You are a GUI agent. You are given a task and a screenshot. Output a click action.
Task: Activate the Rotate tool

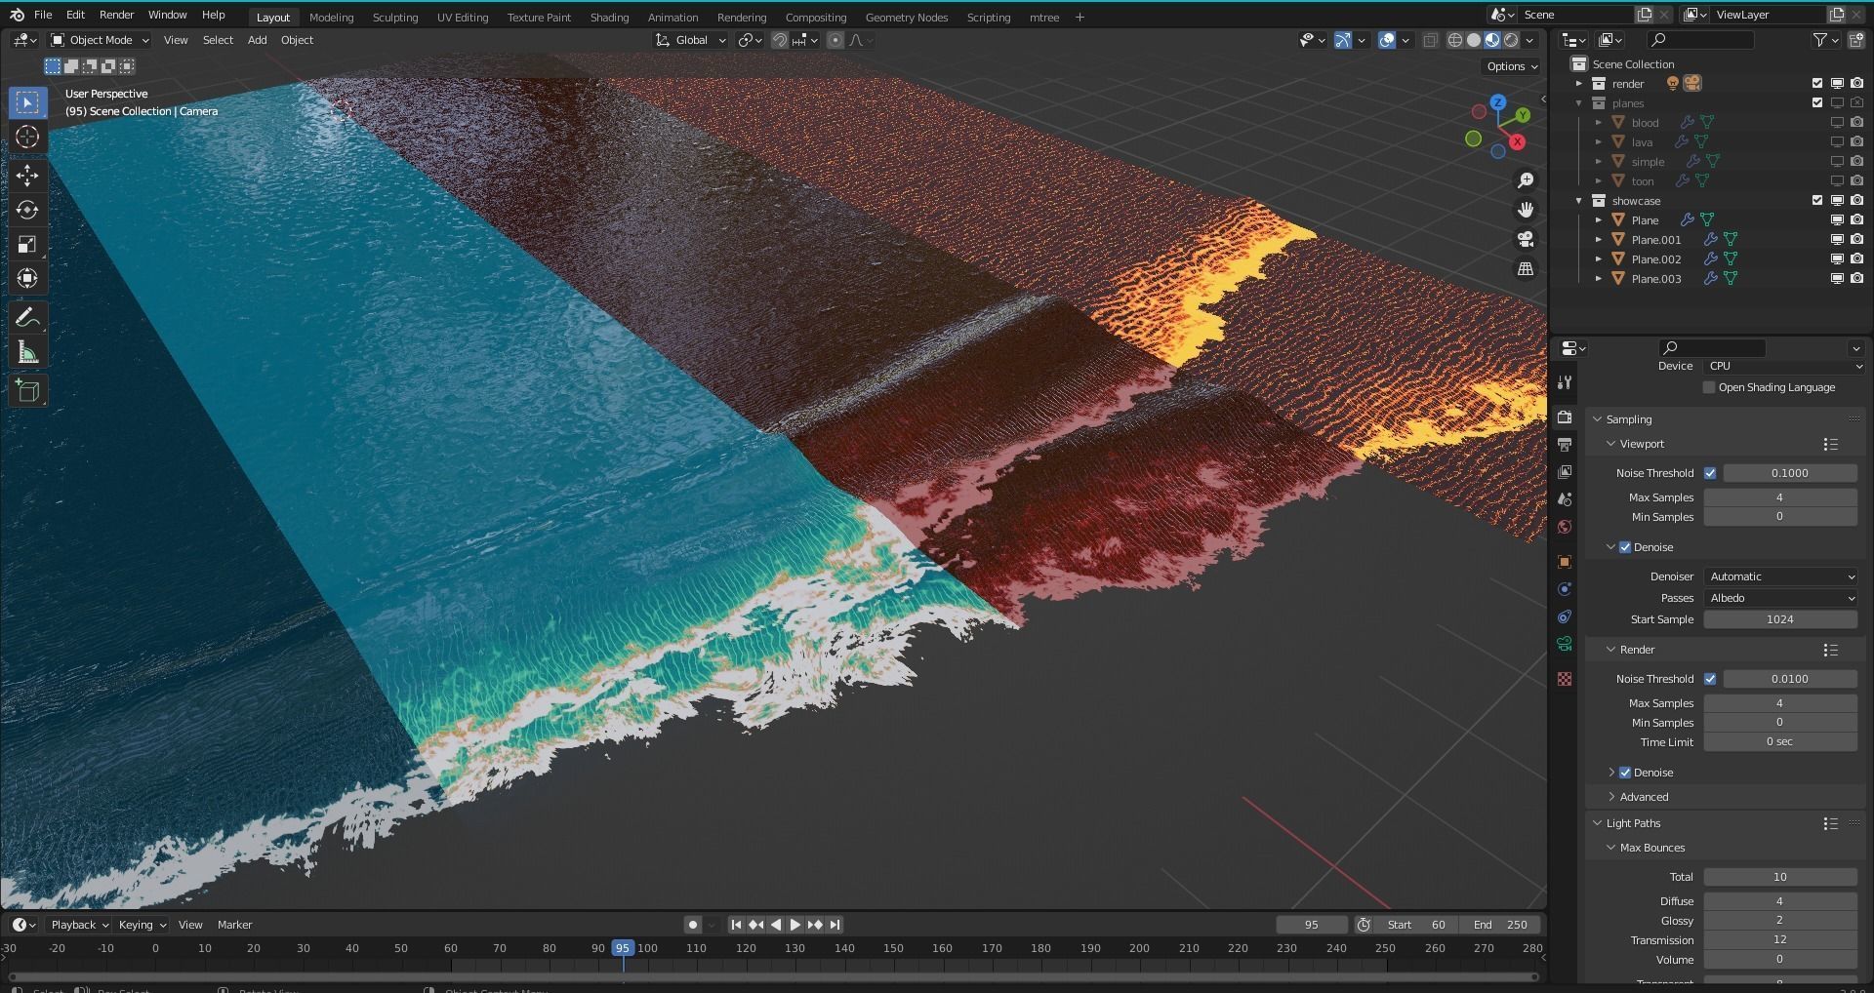point(27,210)
